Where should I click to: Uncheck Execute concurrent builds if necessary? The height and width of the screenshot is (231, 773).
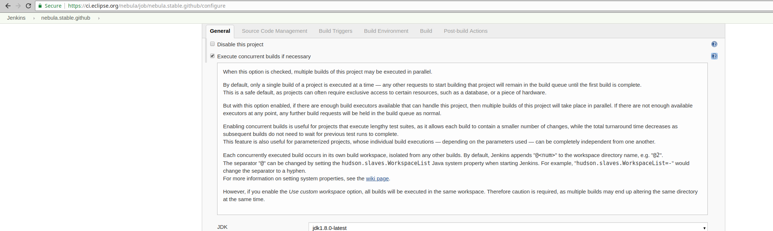click(x=212, y=56)
